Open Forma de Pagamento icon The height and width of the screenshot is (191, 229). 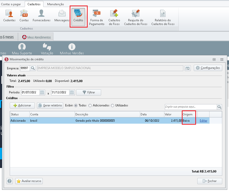97,18
